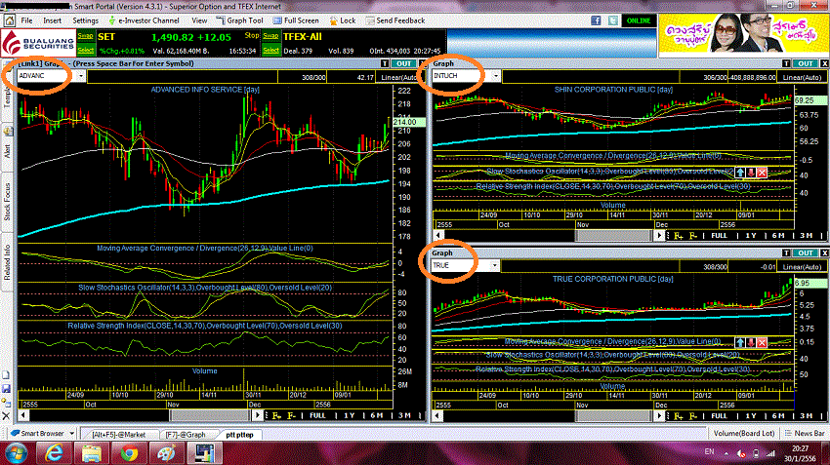
Task: Click OUT button on TRUE graph
Action: click(806, 253)
